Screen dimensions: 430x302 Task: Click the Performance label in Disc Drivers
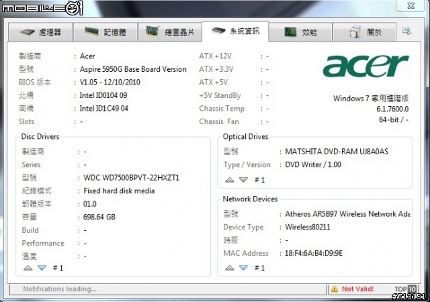(43, 244)
